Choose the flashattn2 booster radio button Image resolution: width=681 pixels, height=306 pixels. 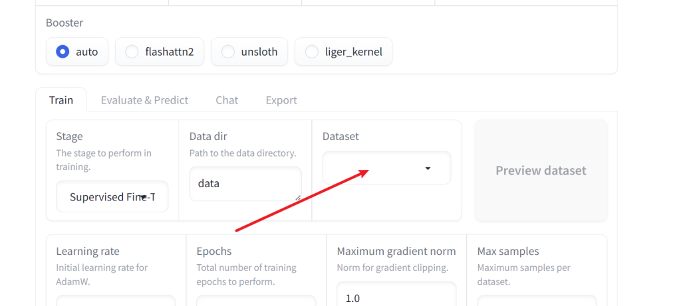point(132,52)
